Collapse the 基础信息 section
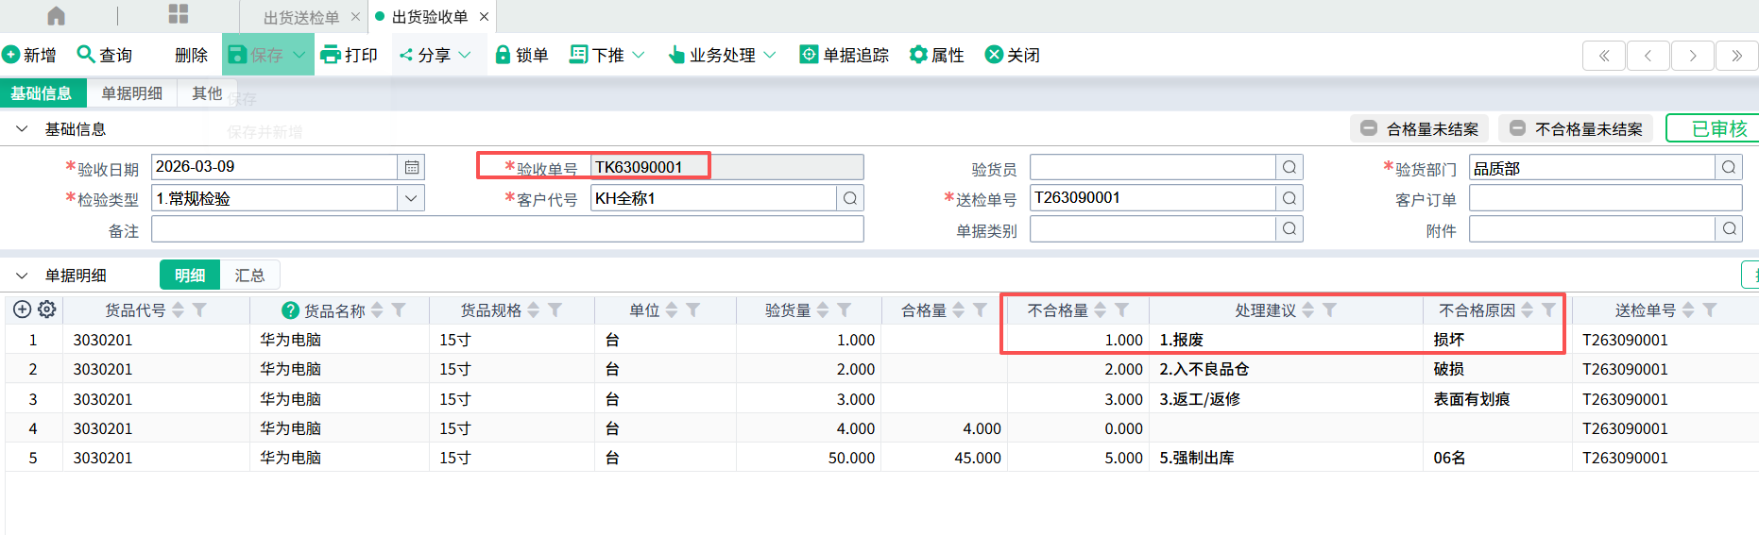The width and height of the screenshot is (1759, 535). coord(22,129)
